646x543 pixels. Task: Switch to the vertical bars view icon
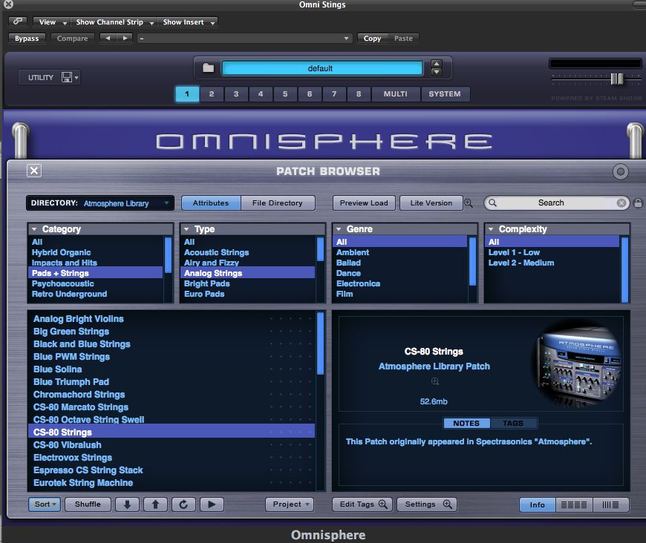pos(610,504)
